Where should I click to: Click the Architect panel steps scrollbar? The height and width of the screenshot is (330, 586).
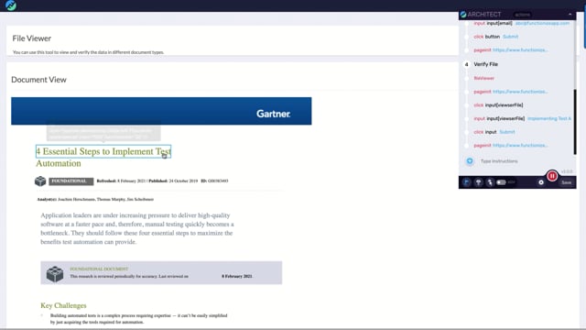coord(575,122)
